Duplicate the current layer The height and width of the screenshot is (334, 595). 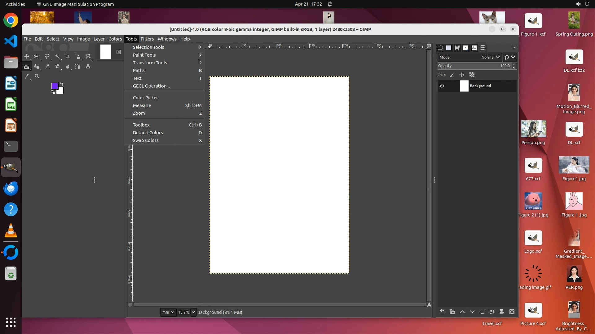pyautogui.click(x=482, y=312)
